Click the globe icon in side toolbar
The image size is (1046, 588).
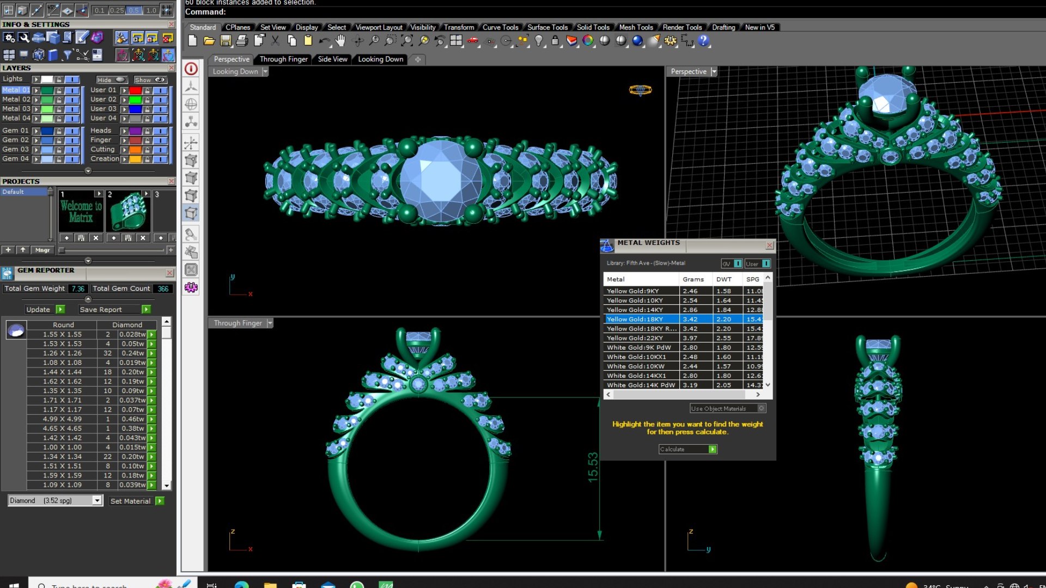[x=191, y=104]
